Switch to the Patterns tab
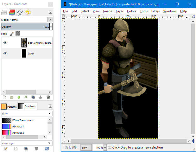The image size is (196, 152). click(x=9, y=106)
